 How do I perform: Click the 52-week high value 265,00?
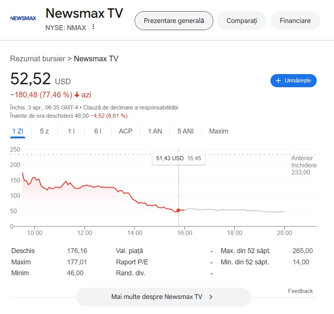click(302, 251)
